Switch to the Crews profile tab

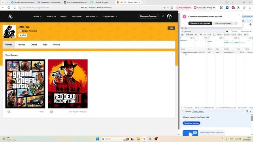34,45
